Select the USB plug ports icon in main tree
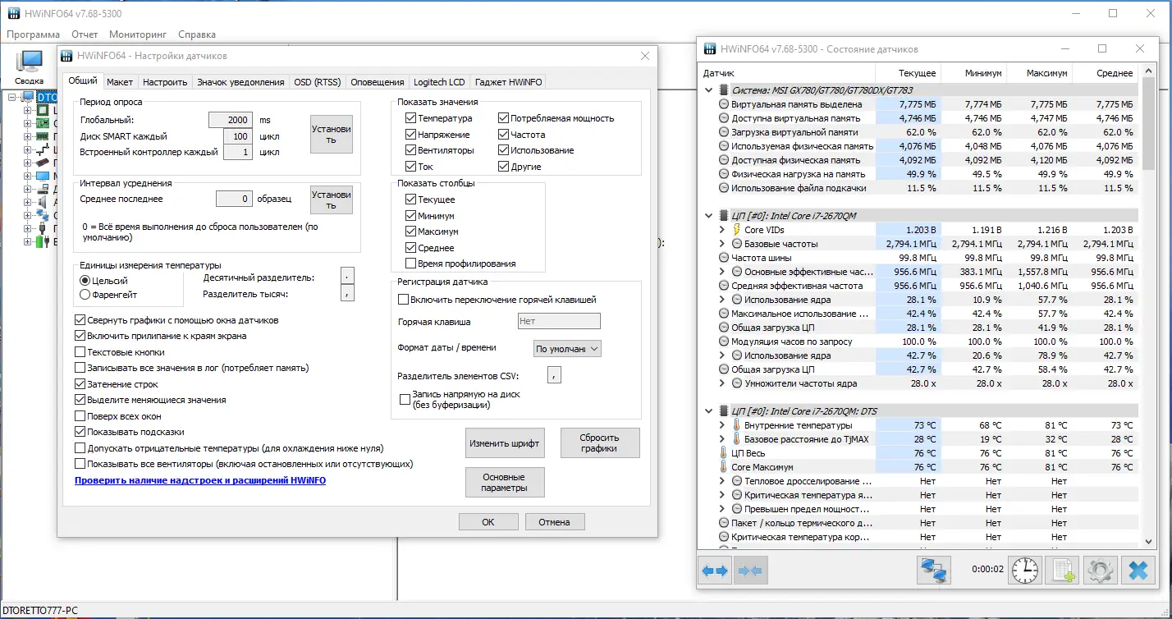 43,228
